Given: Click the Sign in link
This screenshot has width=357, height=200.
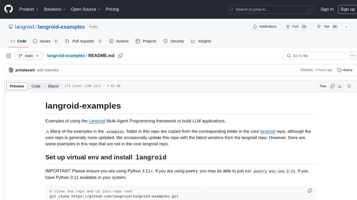Looking at the screenshot, I should 327,9.
